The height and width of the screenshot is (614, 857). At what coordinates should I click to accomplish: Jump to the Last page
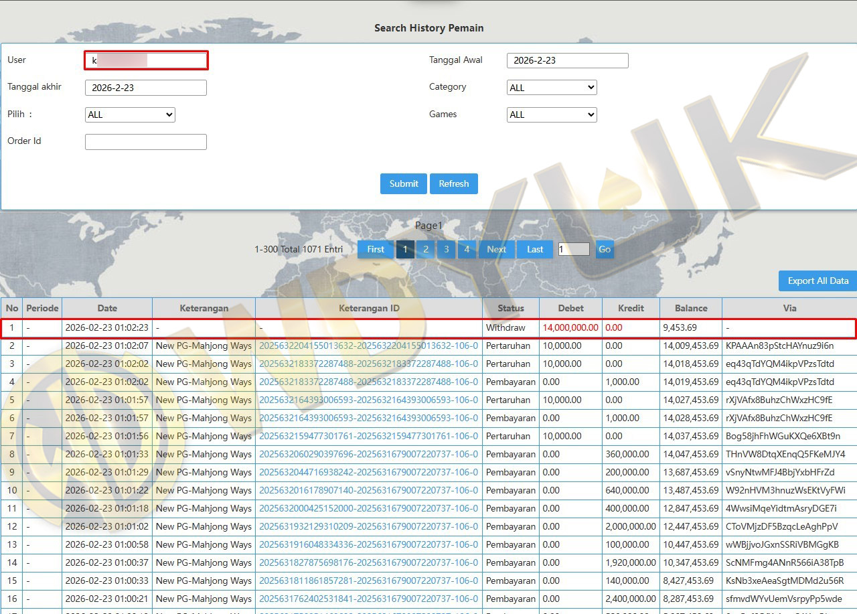[x=535, y=249]
